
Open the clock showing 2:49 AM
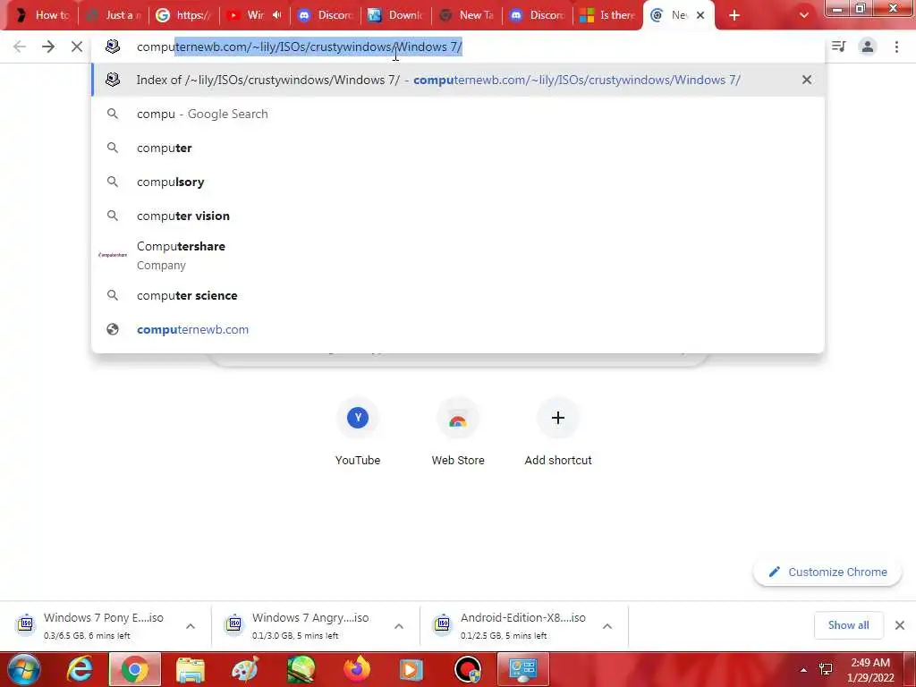point(870,670)
